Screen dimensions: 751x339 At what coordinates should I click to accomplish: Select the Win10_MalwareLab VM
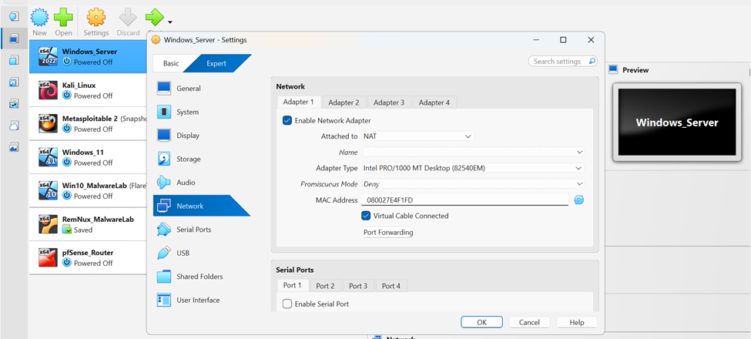88,190
